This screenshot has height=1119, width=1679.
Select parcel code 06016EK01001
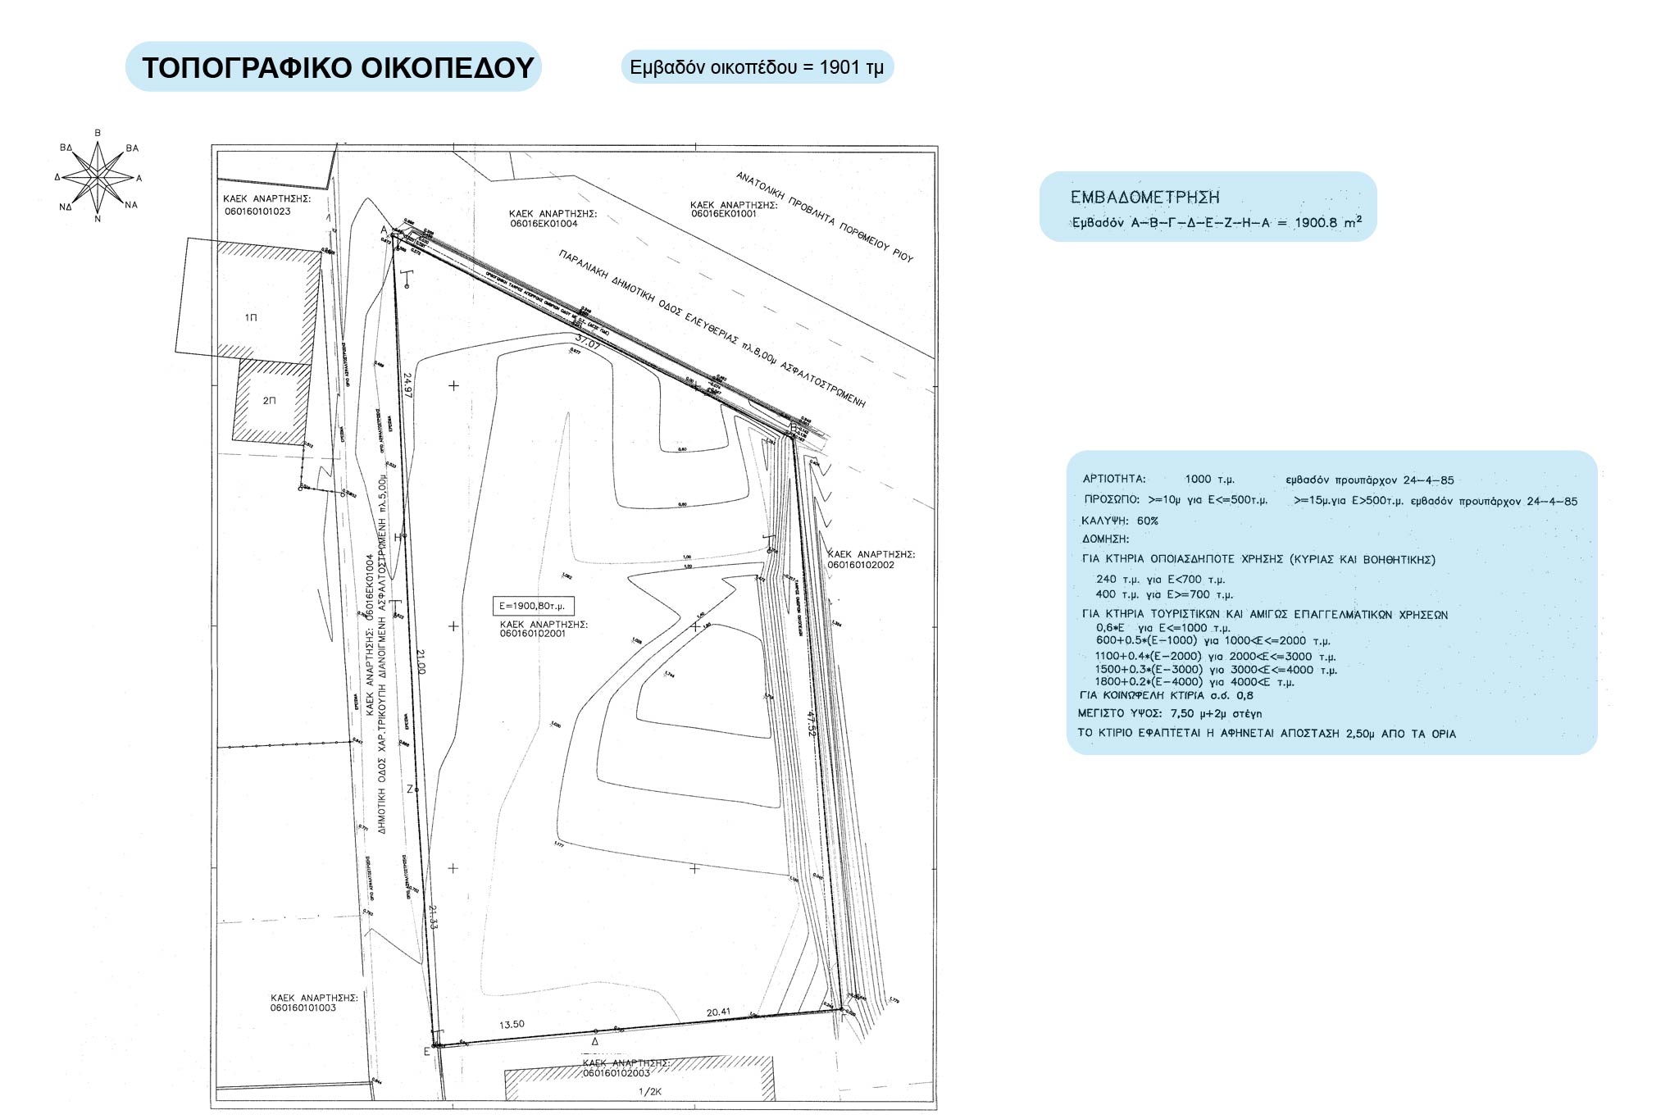(724, 214)
